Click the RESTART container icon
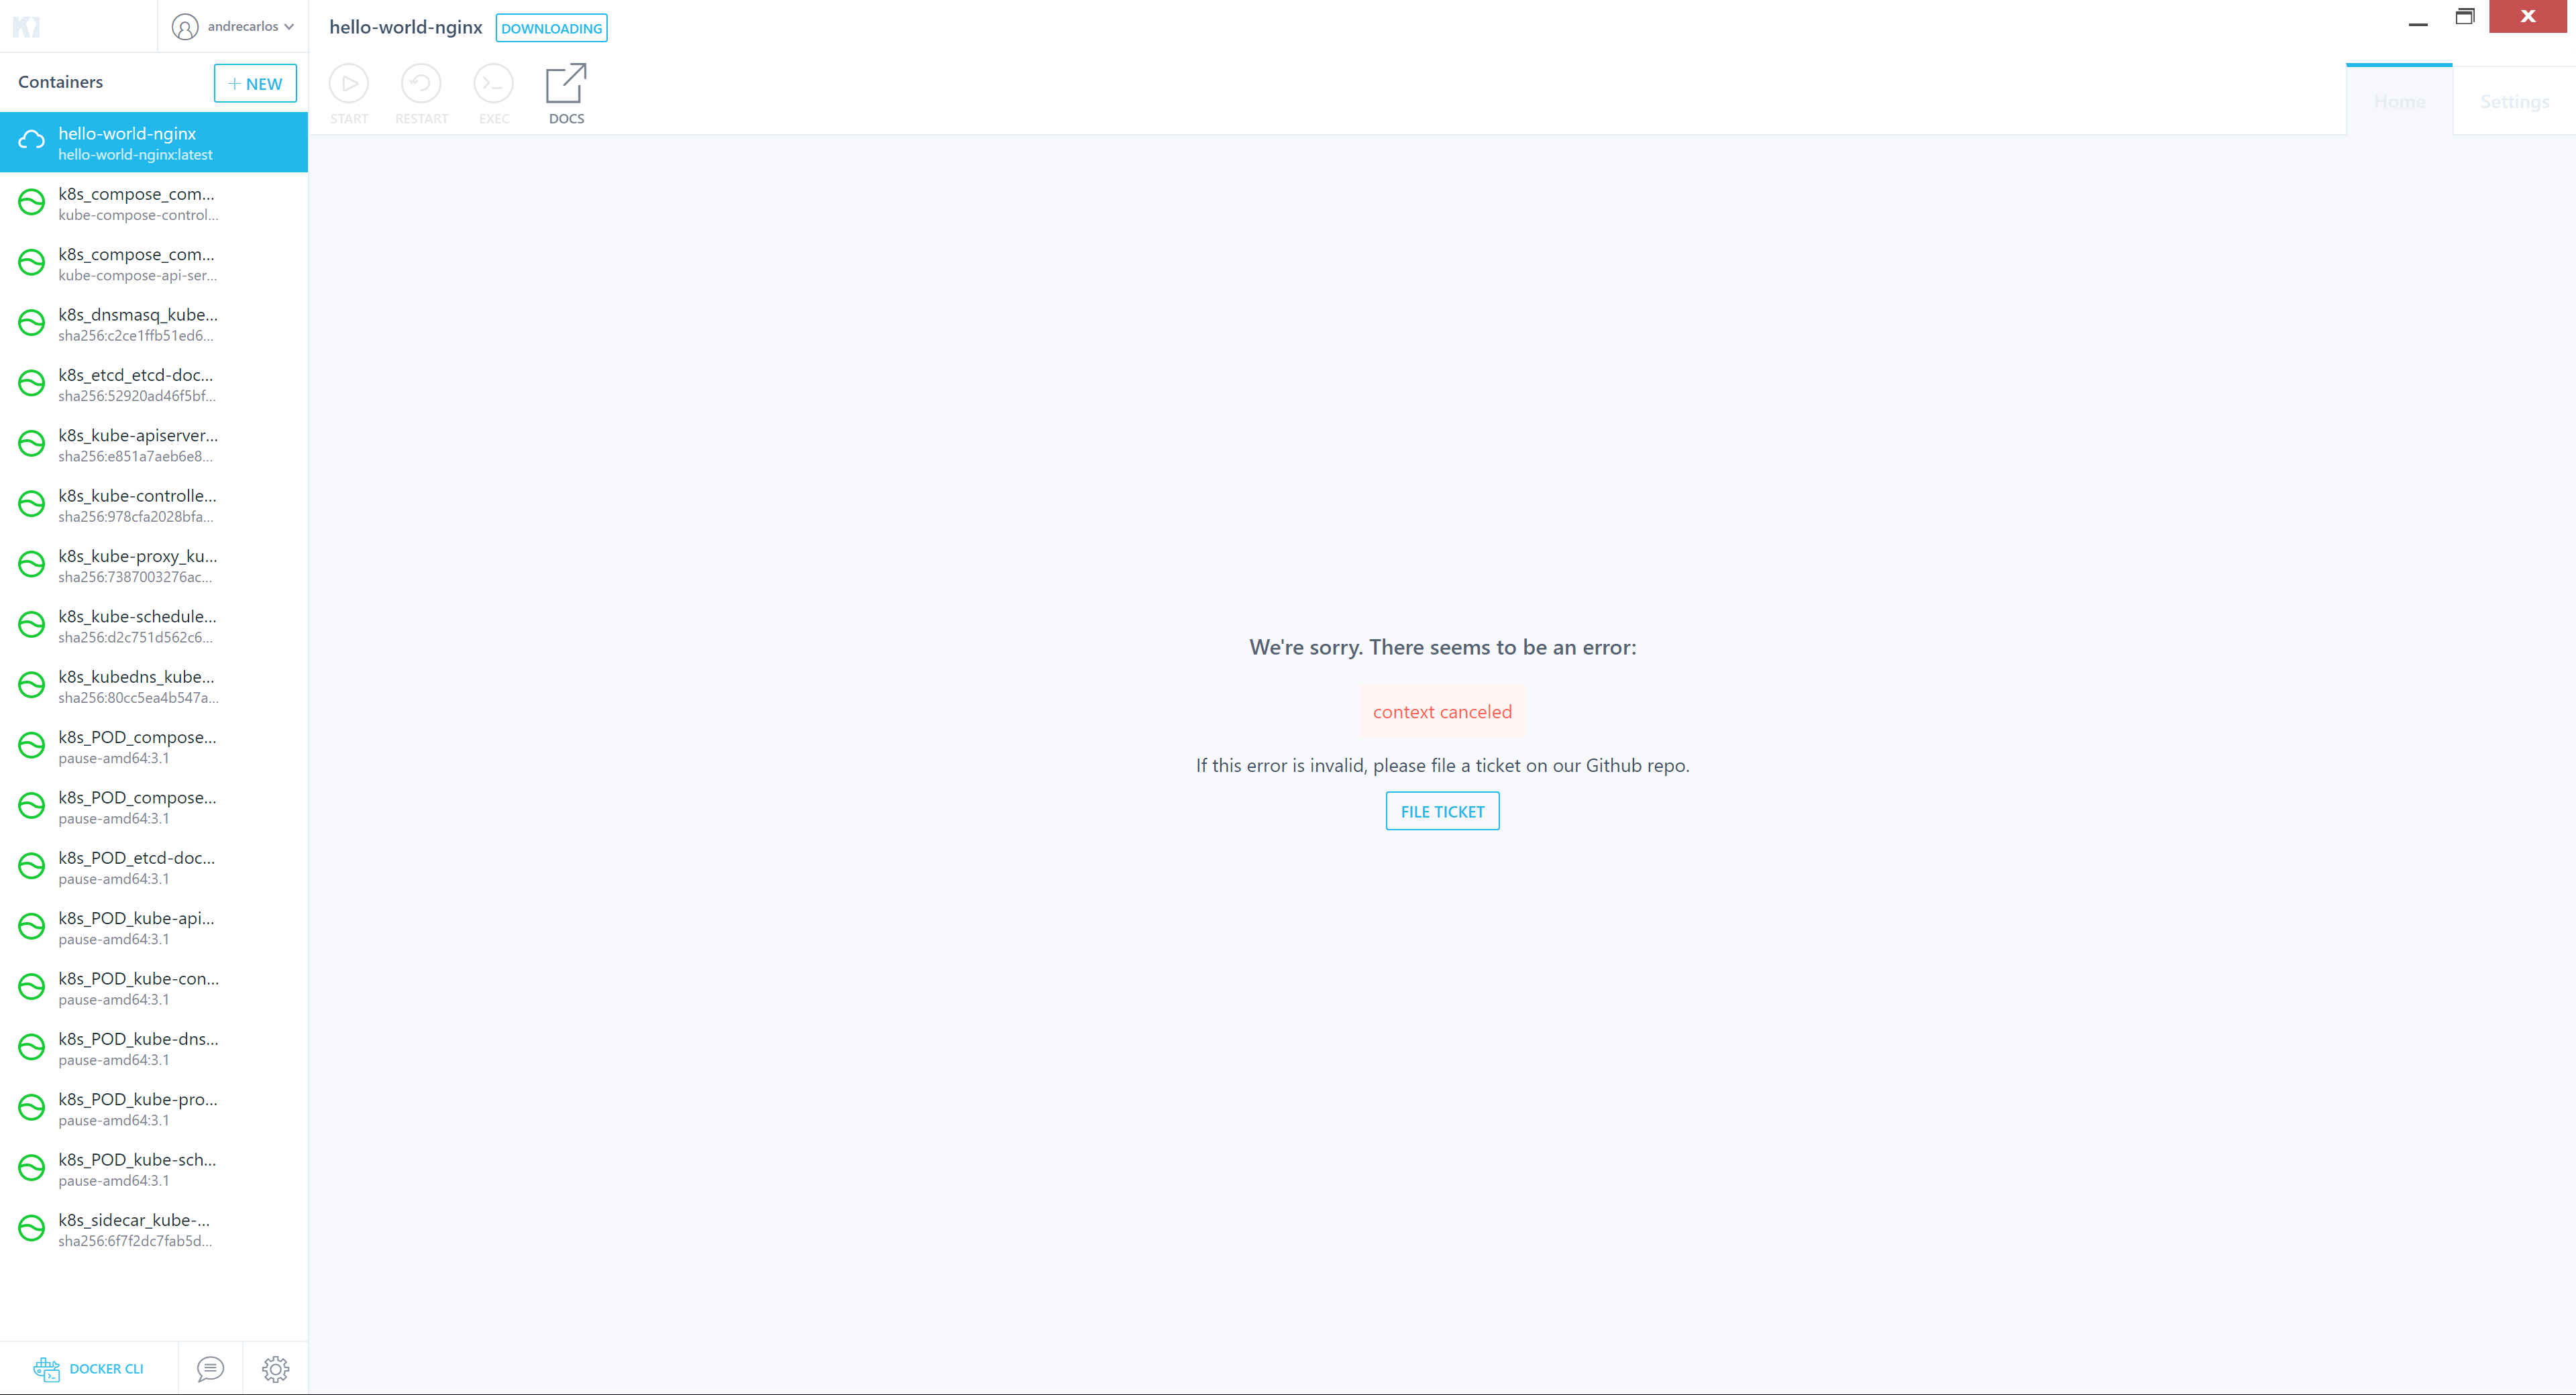 421,84
